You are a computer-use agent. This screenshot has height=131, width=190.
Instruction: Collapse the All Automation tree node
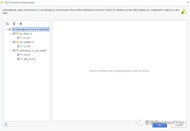click(x=7, y=29)
